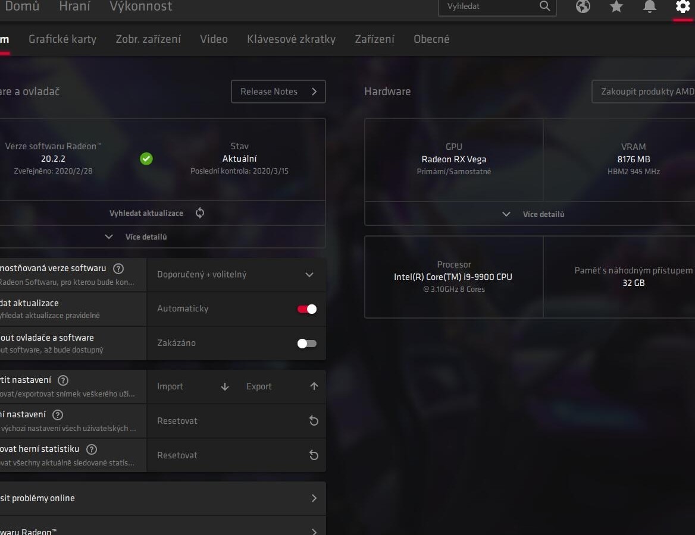Open the Doporučený + volitelný dropdown

pyautogui.click(x=236, y=275)
